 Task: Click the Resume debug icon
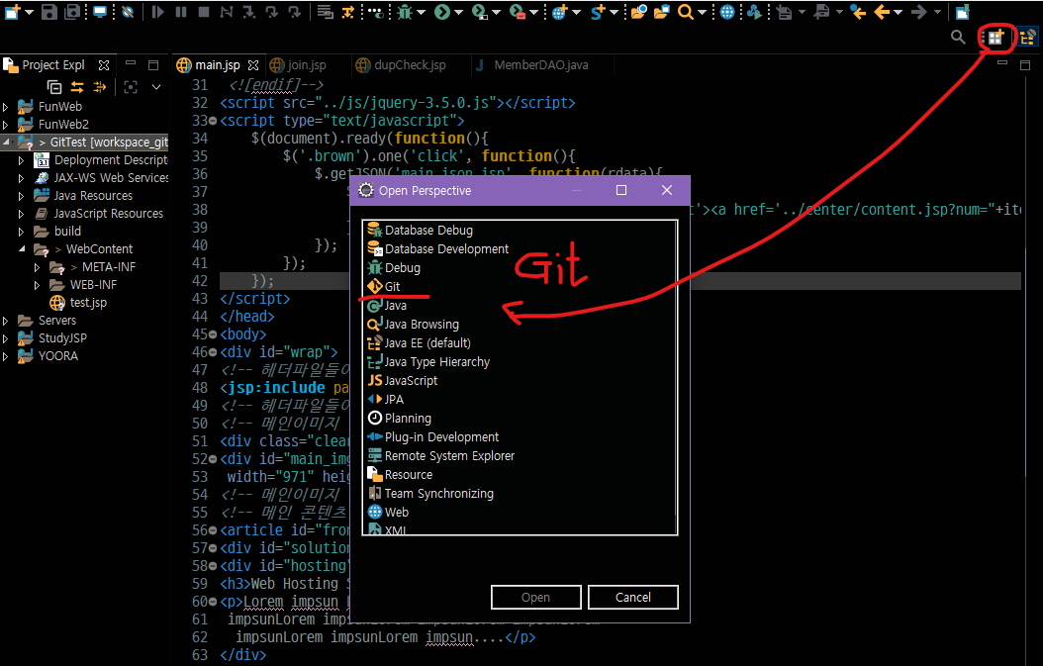[157, 11]
